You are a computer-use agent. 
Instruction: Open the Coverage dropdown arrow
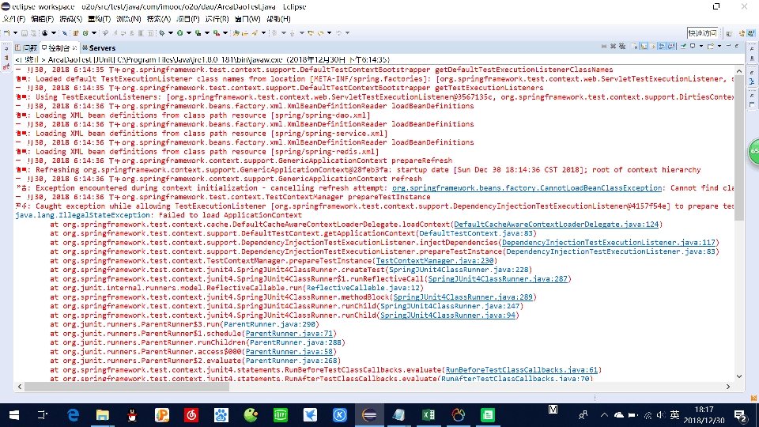click(206, 33)
